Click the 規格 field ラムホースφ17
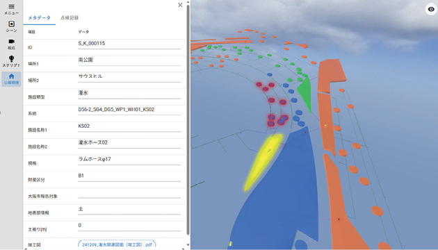The image size is (438, 250). (129, 160)
